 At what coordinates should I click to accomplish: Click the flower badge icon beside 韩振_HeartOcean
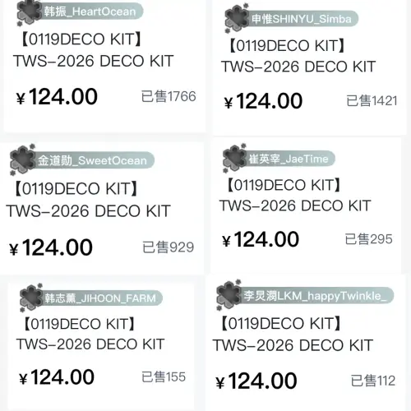point(29,12)
